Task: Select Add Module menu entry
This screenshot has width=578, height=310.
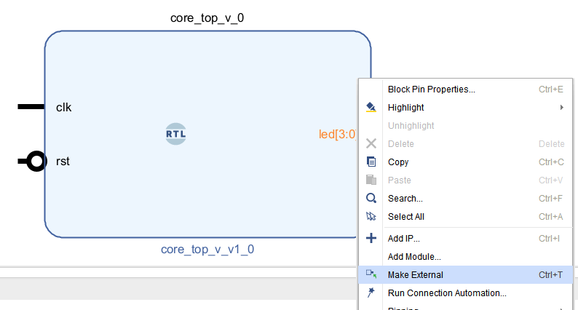Action: 414,257
